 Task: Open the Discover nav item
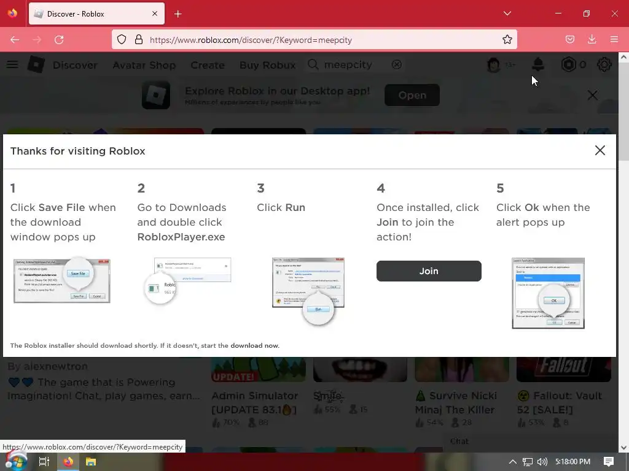coord(75,65)
